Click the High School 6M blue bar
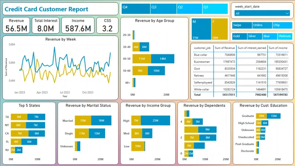This screenshot has height=166, width=295. point(265,123)
